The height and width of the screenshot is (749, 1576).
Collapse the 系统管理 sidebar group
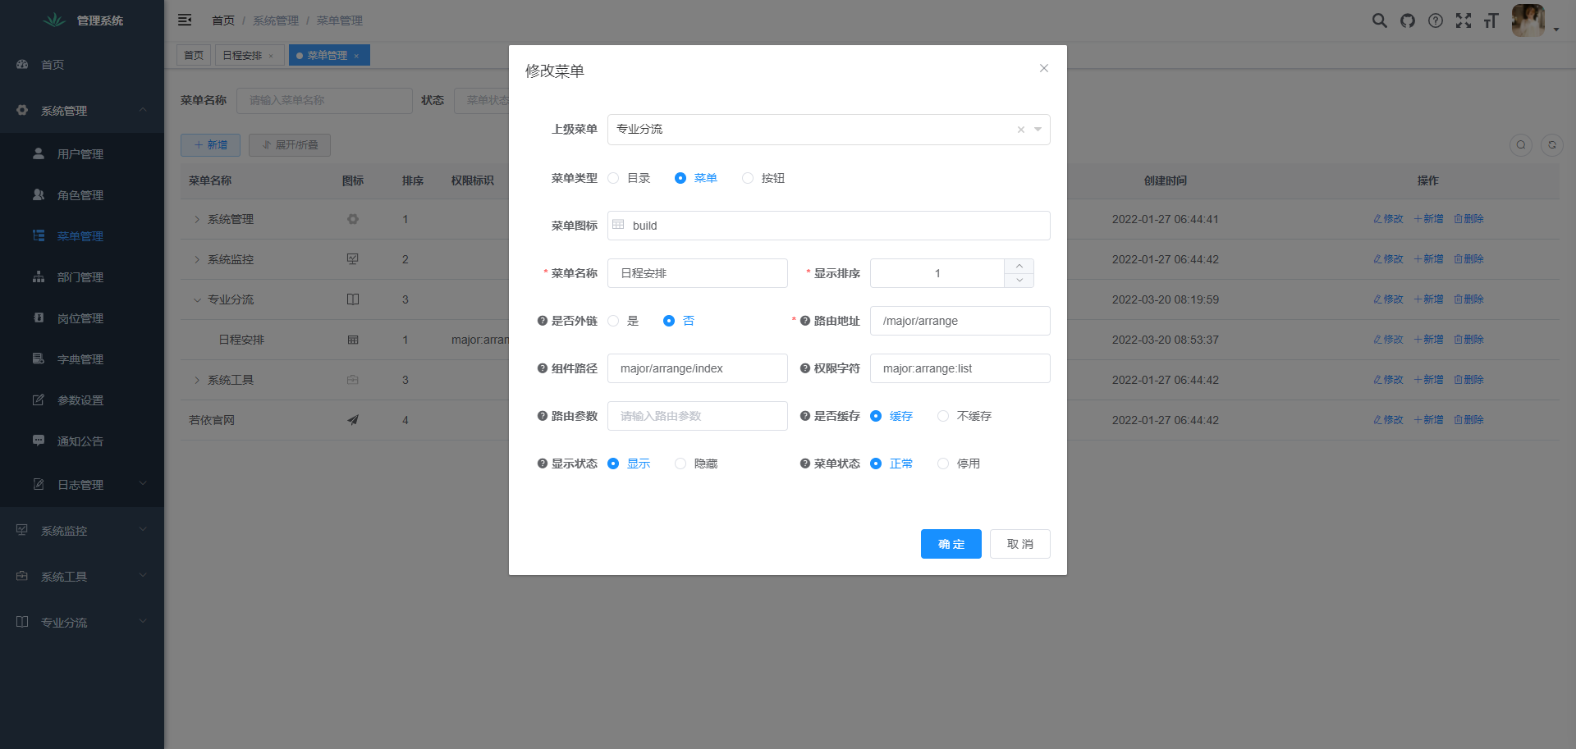[82, 110]
